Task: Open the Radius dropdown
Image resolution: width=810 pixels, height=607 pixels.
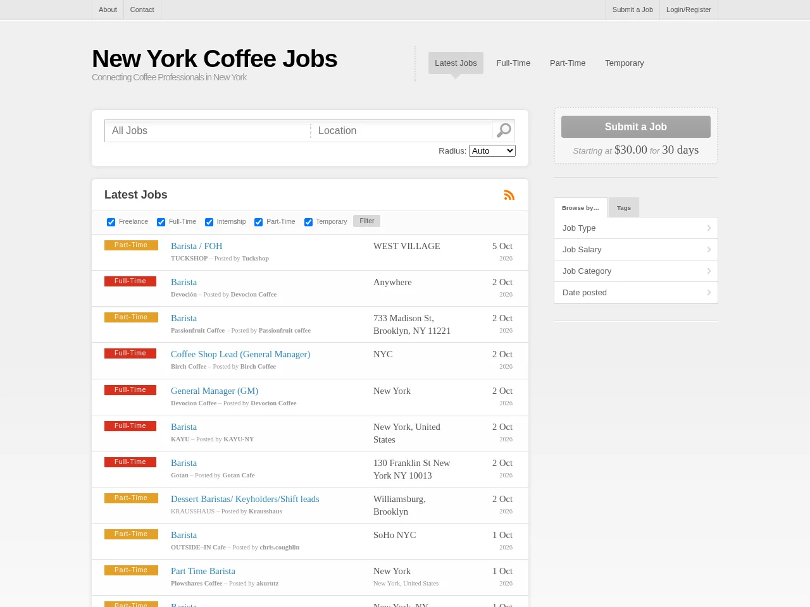Action: pos(492,150)
